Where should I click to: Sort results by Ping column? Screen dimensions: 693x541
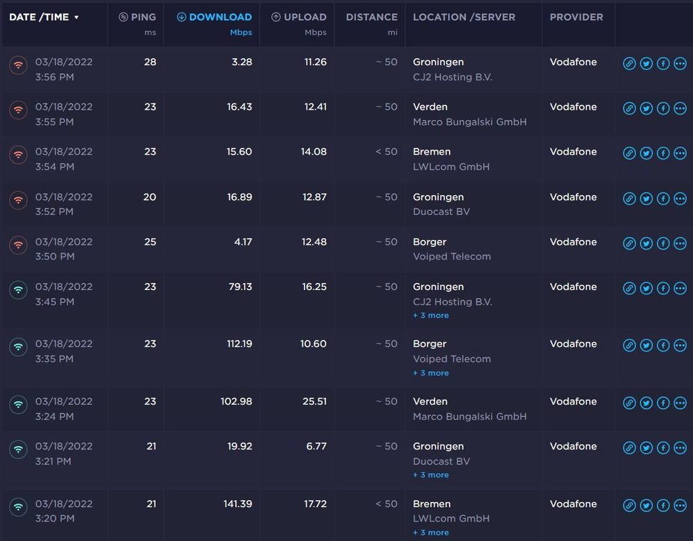tap(137, 17)
